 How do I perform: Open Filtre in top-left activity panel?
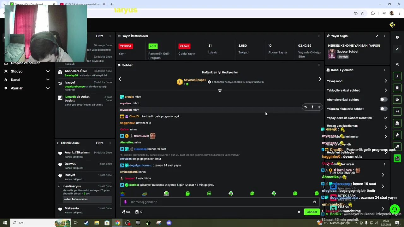100,36
